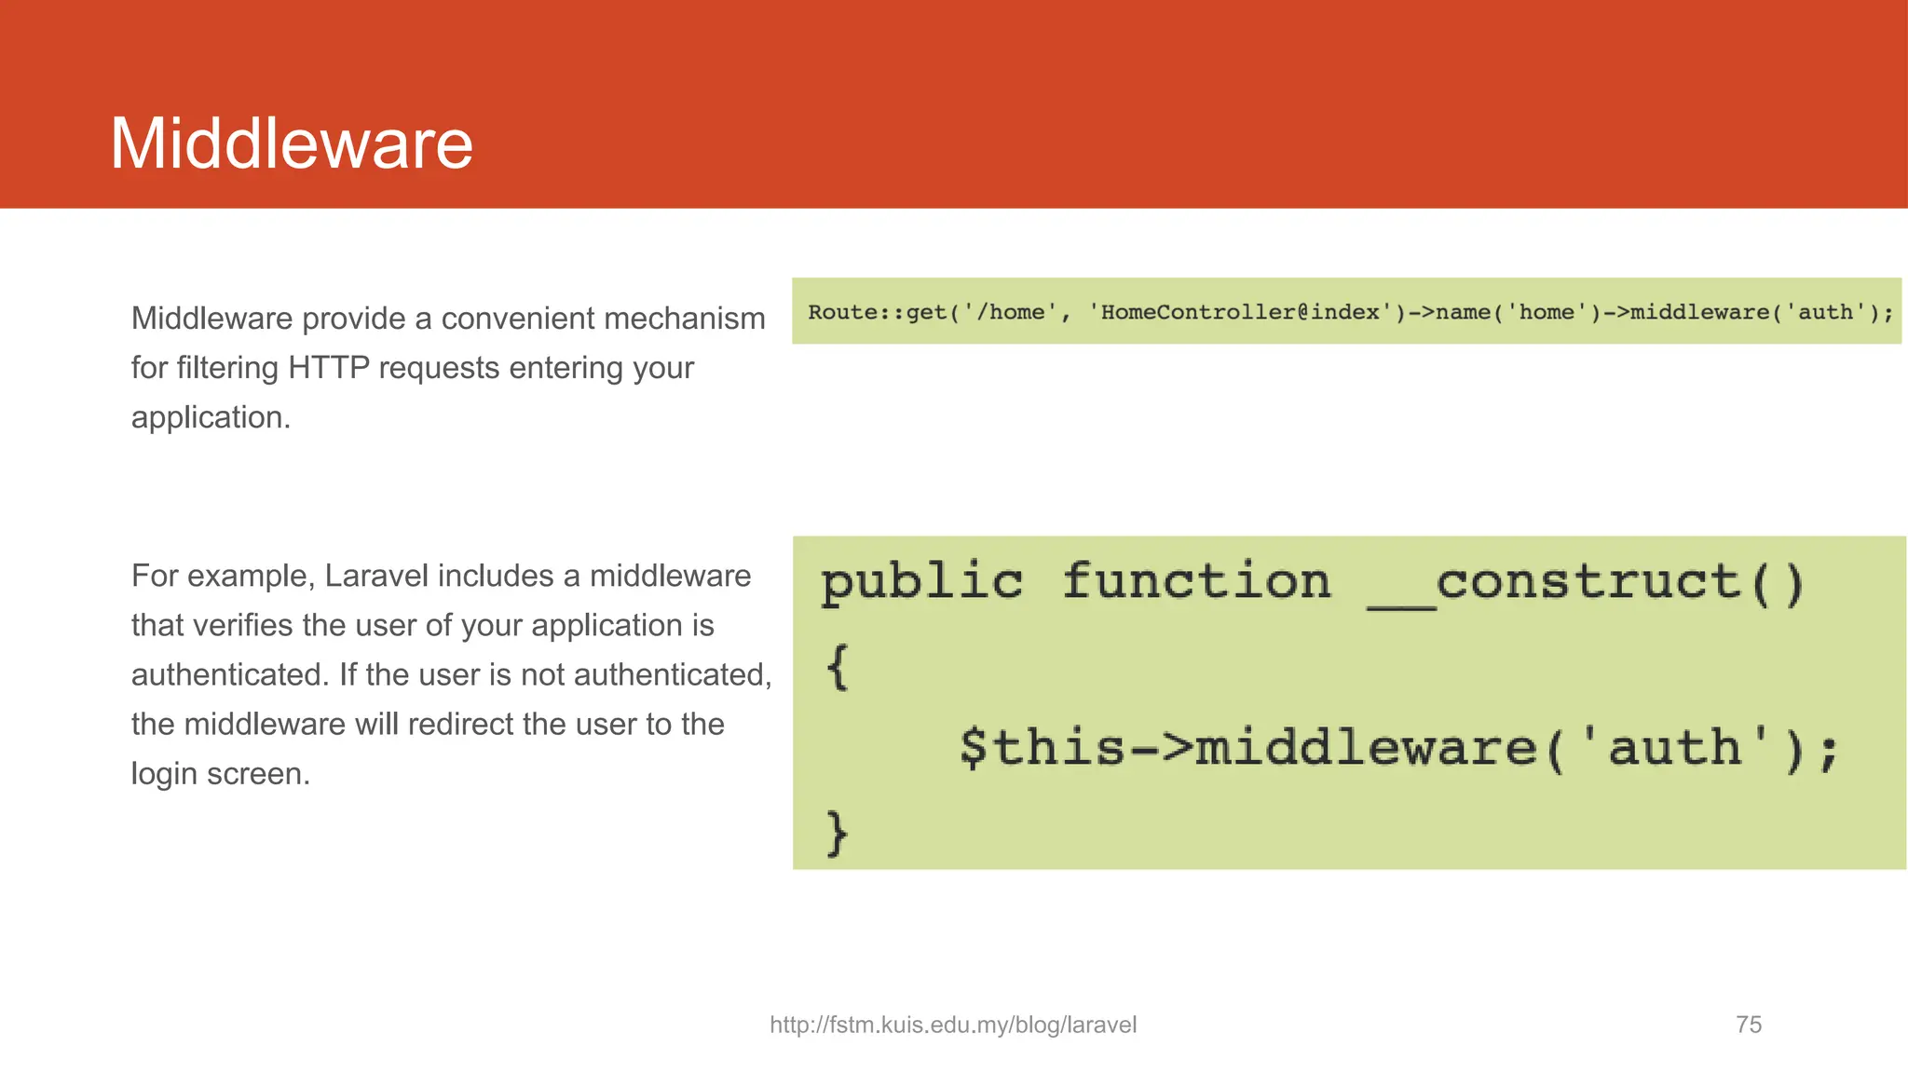The height and width of the screenshot is (1073, 1908).
Task: Click paragraph starting 'Middleware provide a convenient'
Action: coord(448,368)
